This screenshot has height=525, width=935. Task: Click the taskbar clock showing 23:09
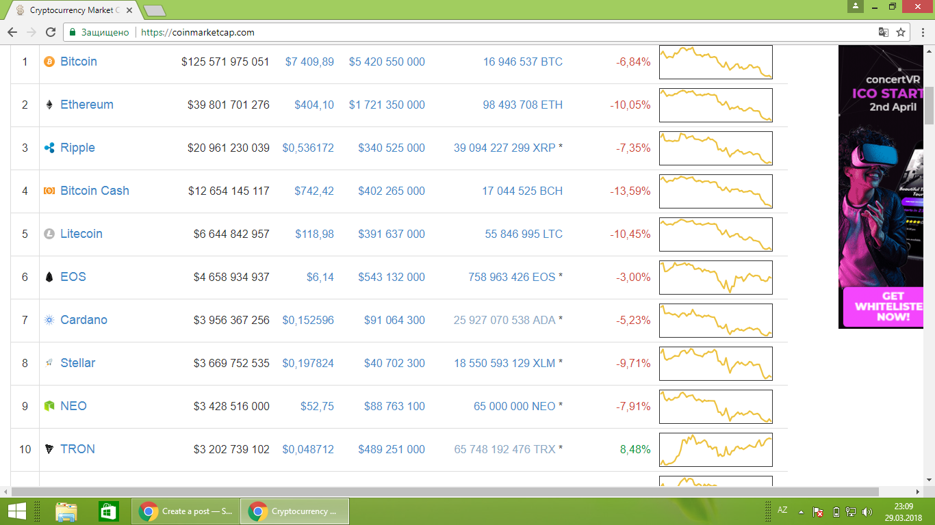904,507
